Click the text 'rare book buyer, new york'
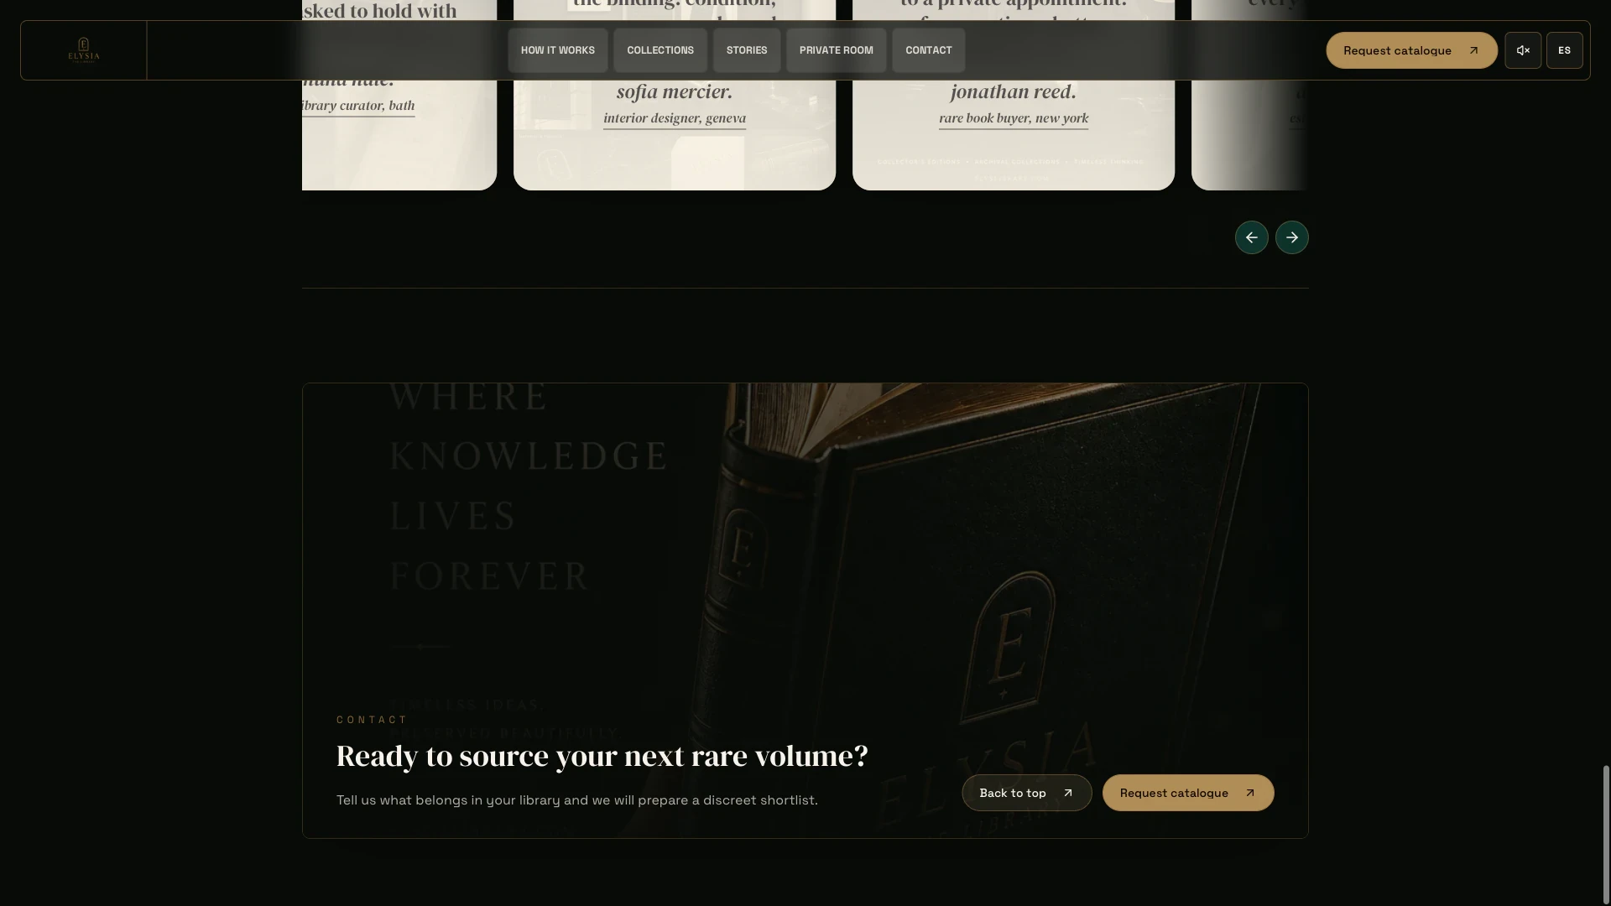Viewport: 1611px width, 906px height. pyautogui.click(x=1014, y=118)
